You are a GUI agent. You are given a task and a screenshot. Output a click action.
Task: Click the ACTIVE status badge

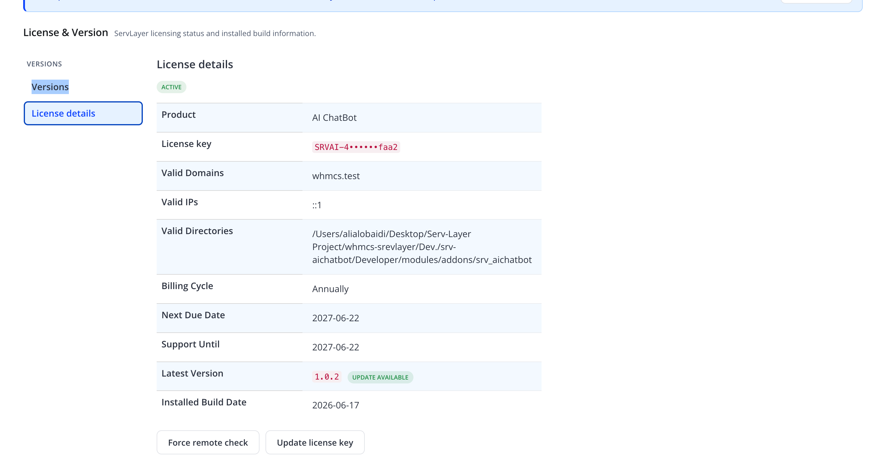coord(171,87)
